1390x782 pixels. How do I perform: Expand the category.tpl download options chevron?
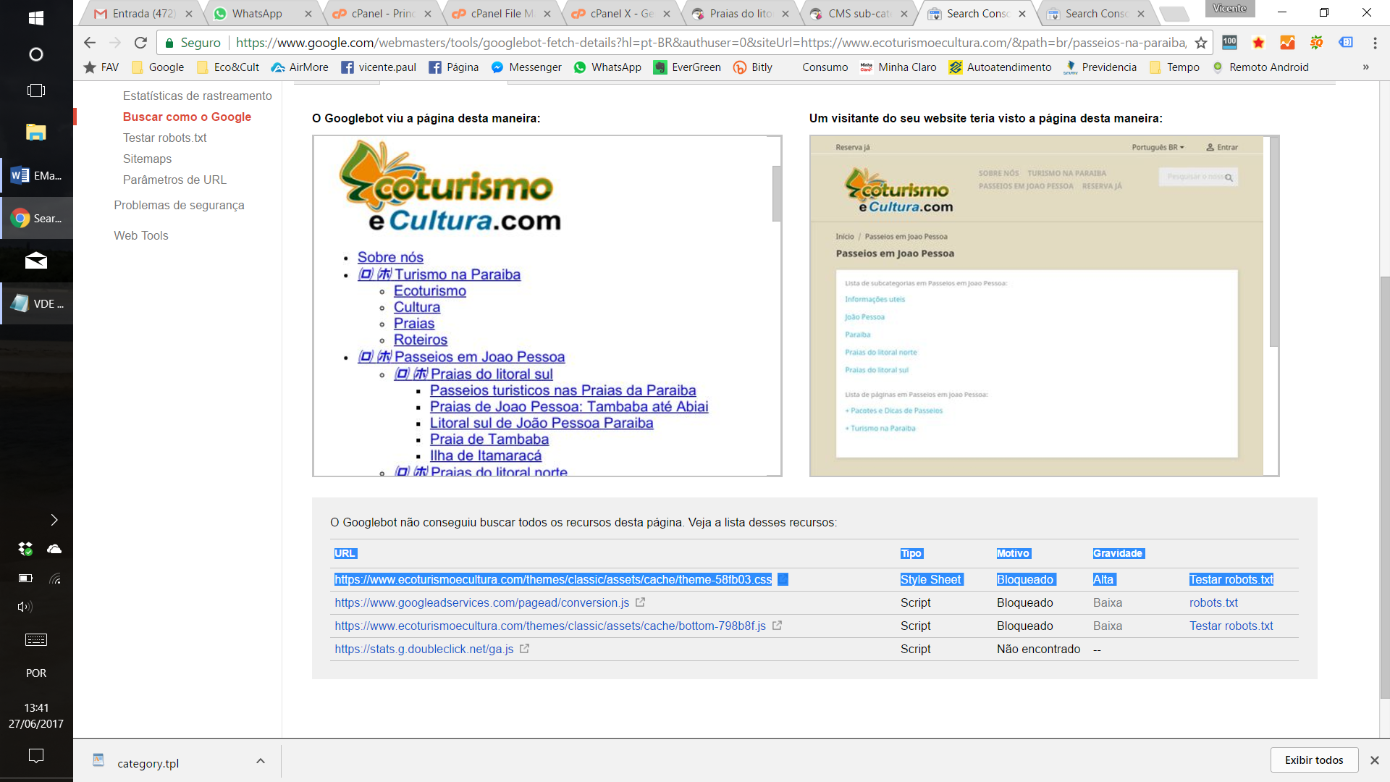pos(261,761)
